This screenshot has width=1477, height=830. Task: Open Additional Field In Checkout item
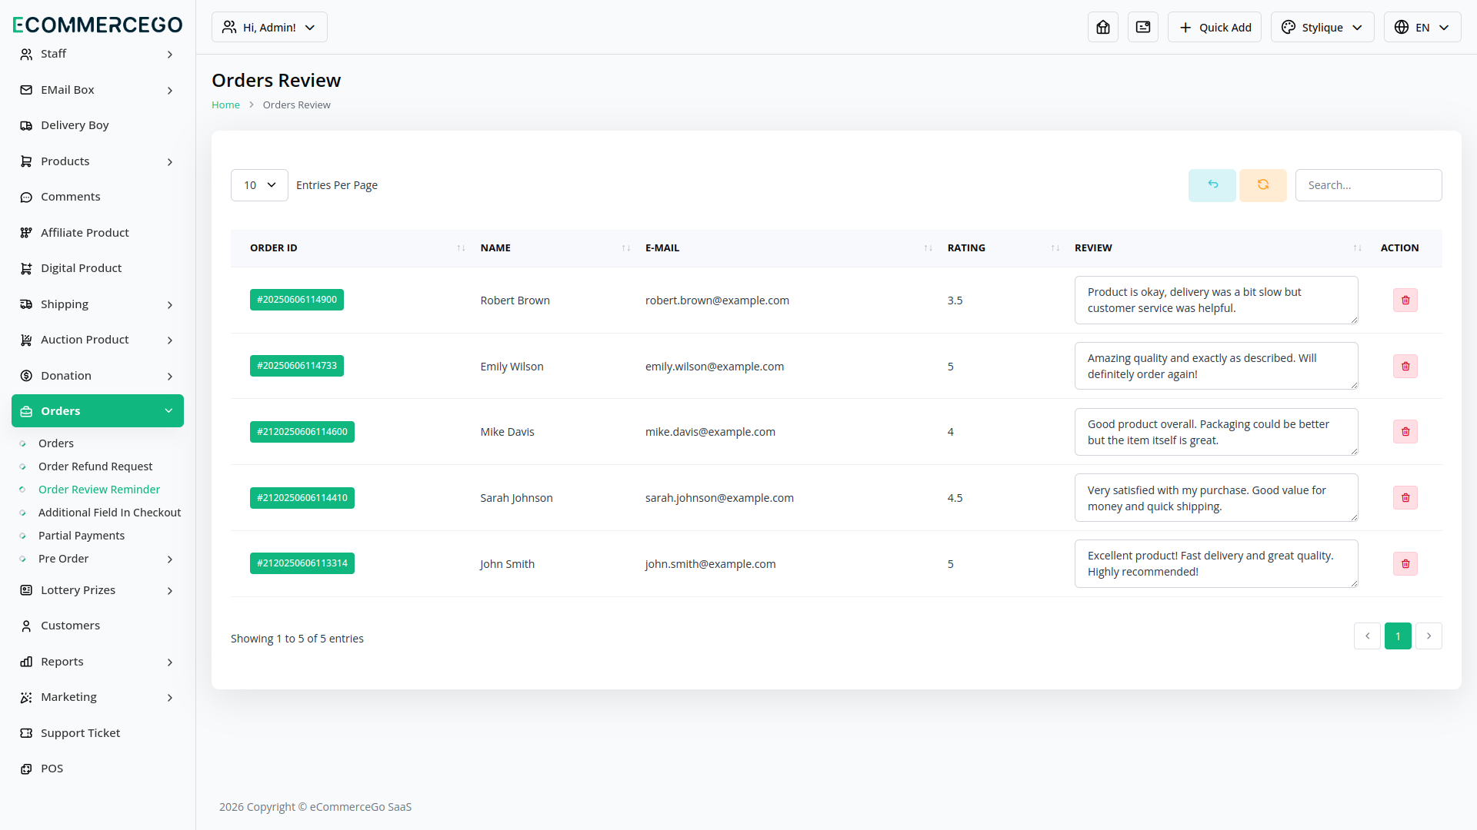click(109, 513)
